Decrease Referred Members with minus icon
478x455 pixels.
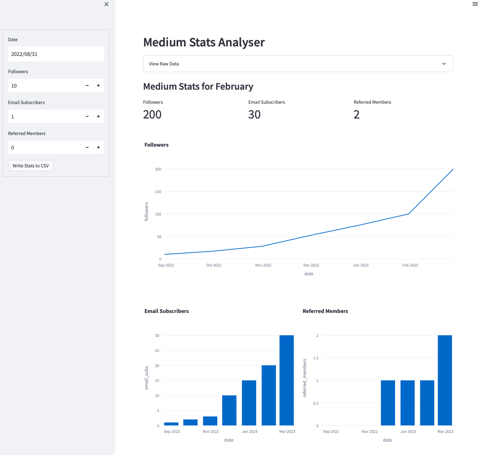click(x=87, y=147)
